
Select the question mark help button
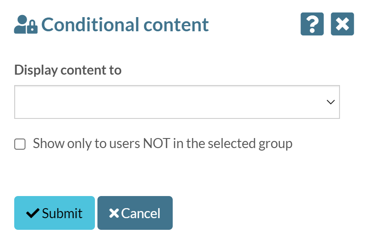pos(312,24)
